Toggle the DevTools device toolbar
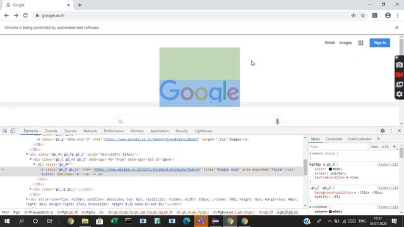The width and height of the screenshot is (404, 227). pyautogui.click(x=13, y=131)
